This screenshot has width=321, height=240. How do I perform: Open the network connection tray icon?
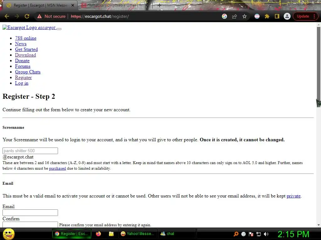click(259, 234)
